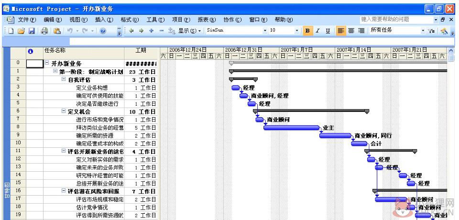Toggle underline formatting
459x220 pixels.
pos(328,31)
